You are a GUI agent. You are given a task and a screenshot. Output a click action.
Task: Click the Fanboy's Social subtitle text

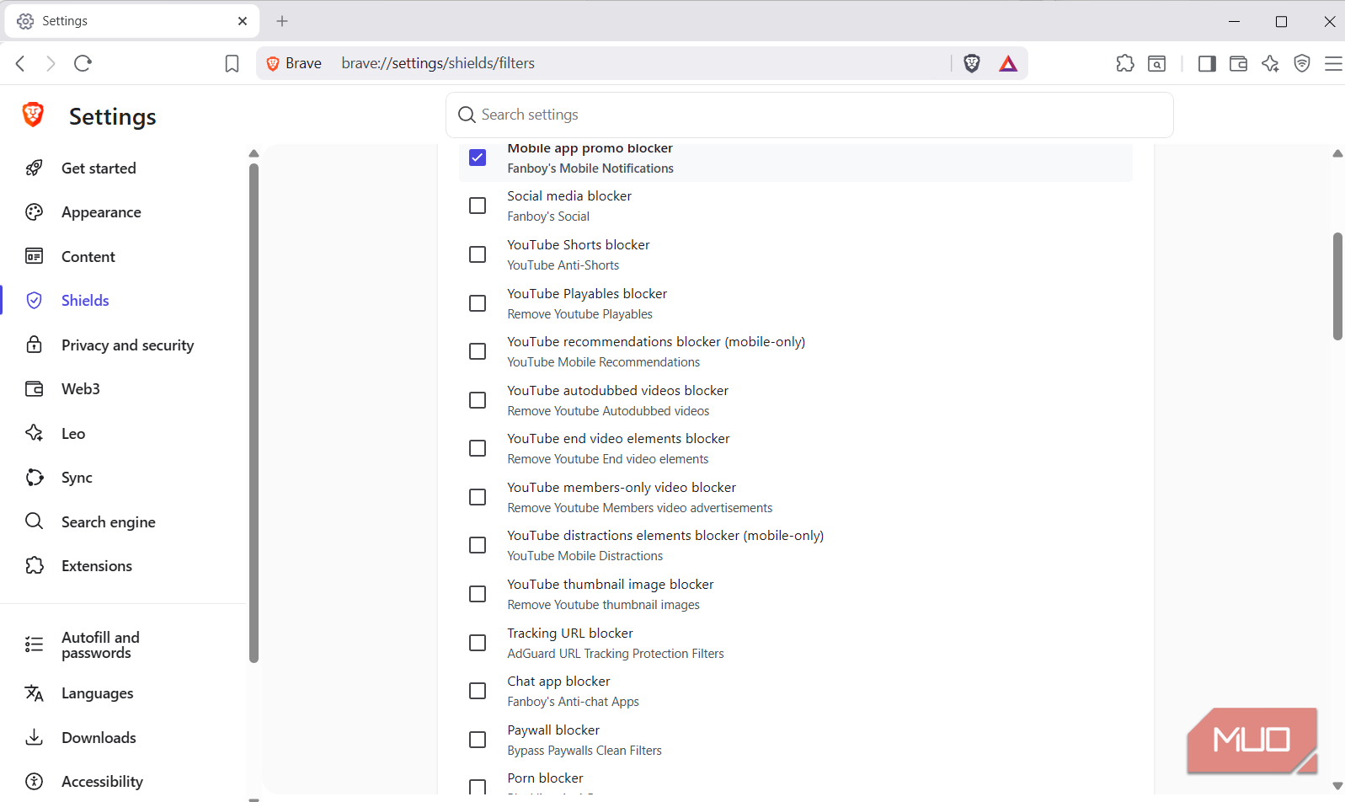click(x=548, y=217)
